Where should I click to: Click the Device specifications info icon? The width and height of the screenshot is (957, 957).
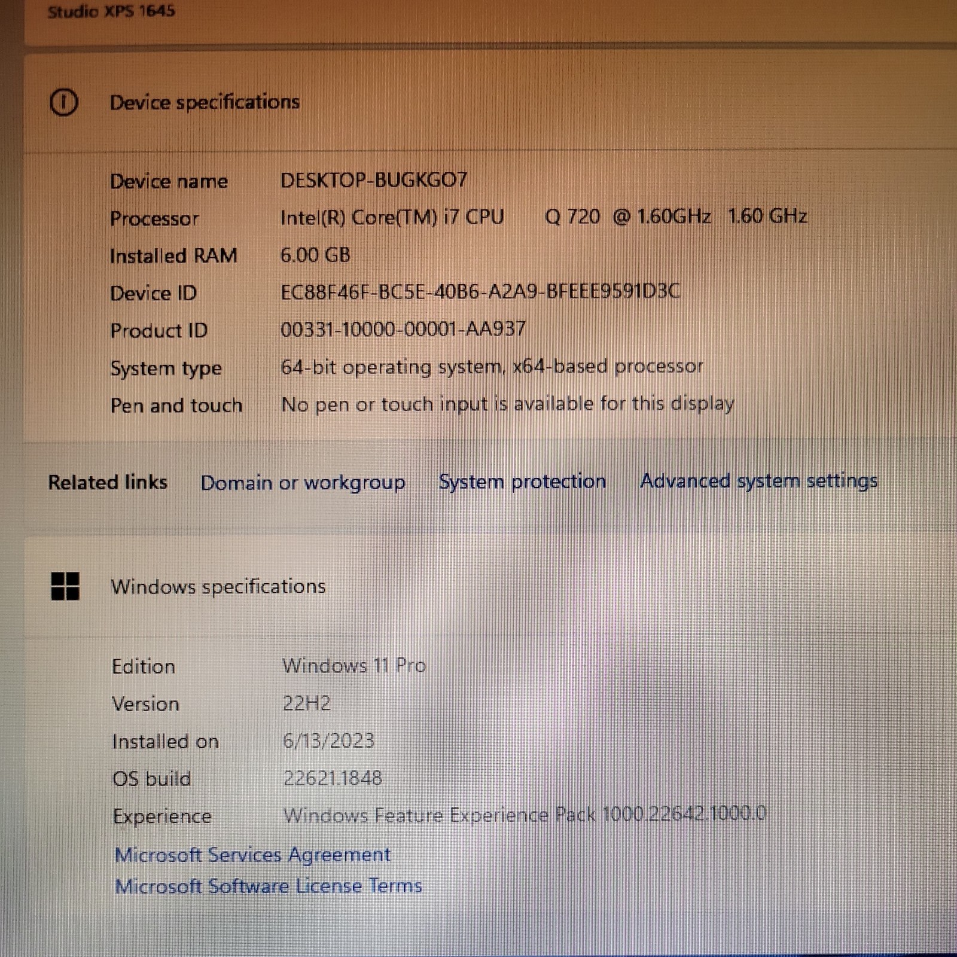[63, 102]
